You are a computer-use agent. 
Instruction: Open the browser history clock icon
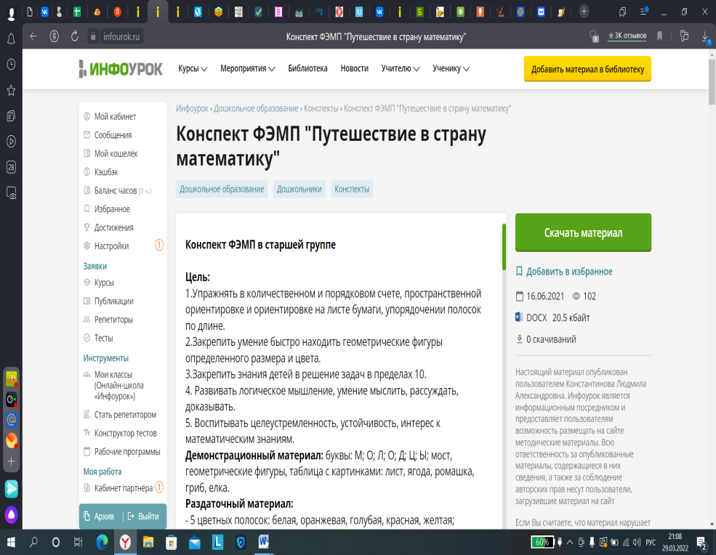point(11,64)
